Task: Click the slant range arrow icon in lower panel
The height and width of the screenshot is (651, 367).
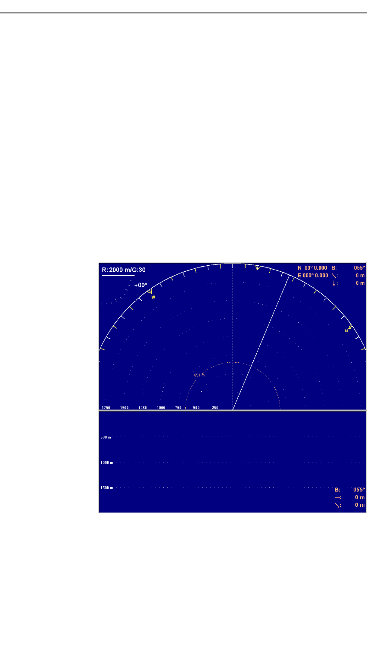Action: pyautogui.click(x=338, y=505)
